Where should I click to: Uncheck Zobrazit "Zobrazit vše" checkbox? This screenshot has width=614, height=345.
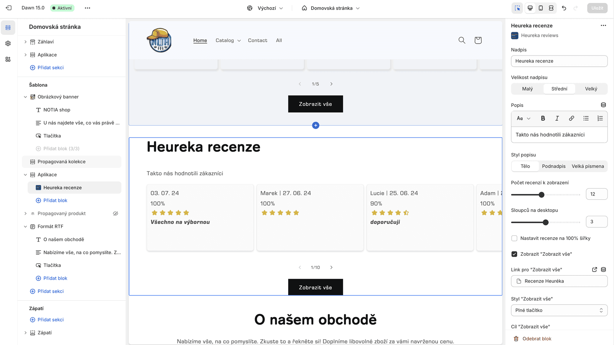(514, 254)
